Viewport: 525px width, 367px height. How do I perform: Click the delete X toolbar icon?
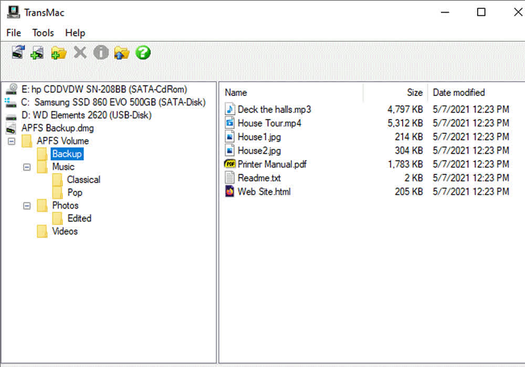coord(80,52)
